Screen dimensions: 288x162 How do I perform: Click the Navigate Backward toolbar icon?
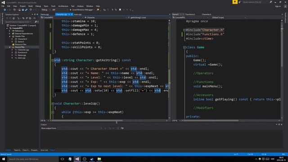point(5,10)
